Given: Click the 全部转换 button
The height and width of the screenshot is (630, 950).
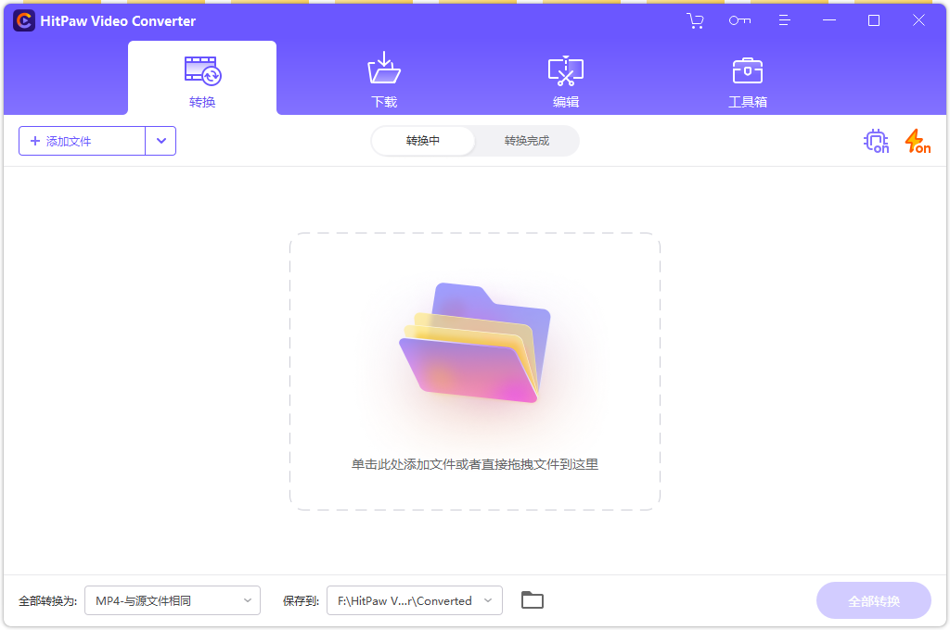Looking at the screenshot, I should 874,600.
